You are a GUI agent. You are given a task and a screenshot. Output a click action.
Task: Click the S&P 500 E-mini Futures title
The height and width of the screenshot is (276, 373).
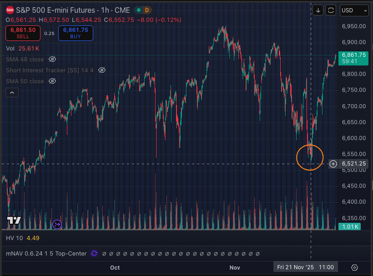click(55, 10)
